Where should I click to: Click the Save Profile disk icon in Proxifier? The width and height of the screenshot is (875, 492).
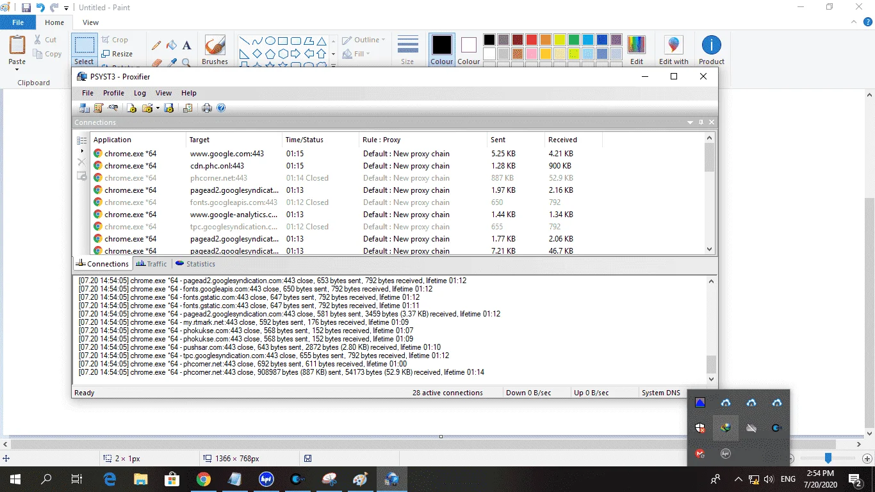click(x=169, y=108)
